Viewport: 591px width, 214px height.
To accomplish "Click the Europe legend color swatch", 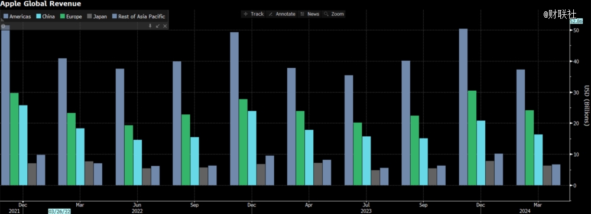I will click(62, 17).
